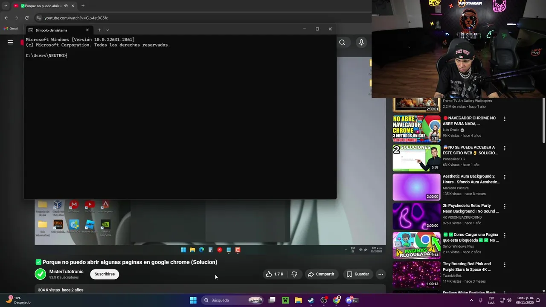Close the 'Porque no puedo abrir' Chrome tab

(x=73, y=6)
